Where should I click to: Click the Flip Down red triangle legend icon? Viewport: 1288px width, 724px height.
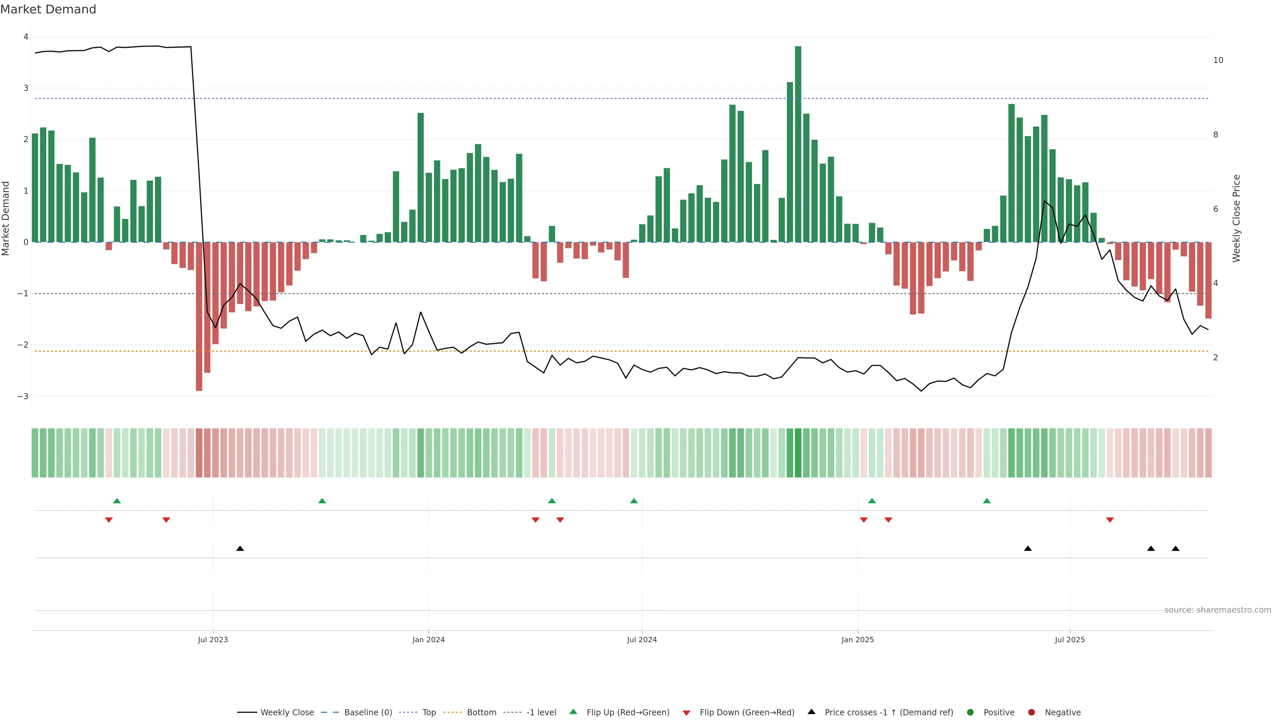click(x=686, y=713)
